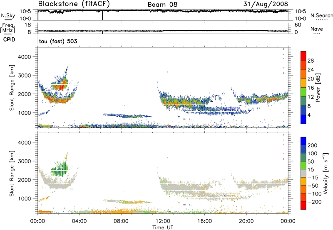This screenshot has width=333, height=230.
Task: Click the "28" value on Power colorbar
Action: (311, 61)
